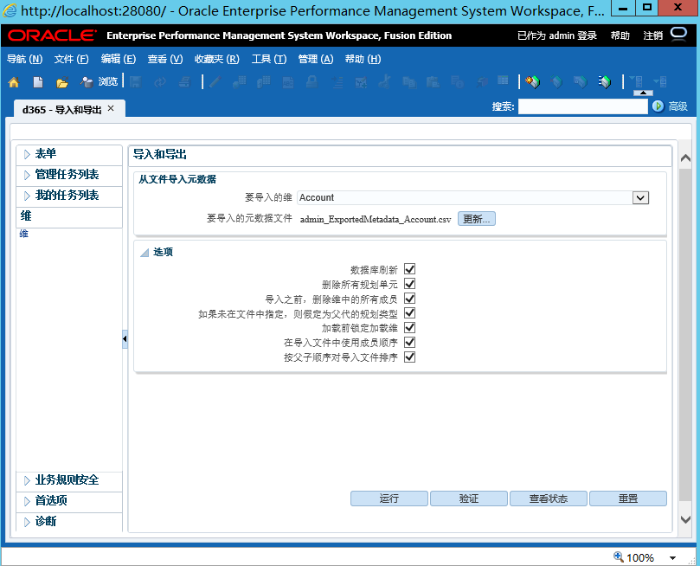The image size is (700, 566).
Task: Click the Open folder icon
Action: pos(62,82)
